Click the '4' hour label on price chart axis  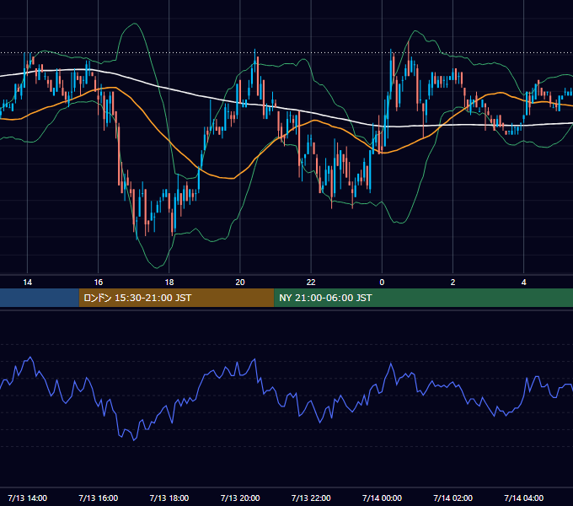(523, 283)
